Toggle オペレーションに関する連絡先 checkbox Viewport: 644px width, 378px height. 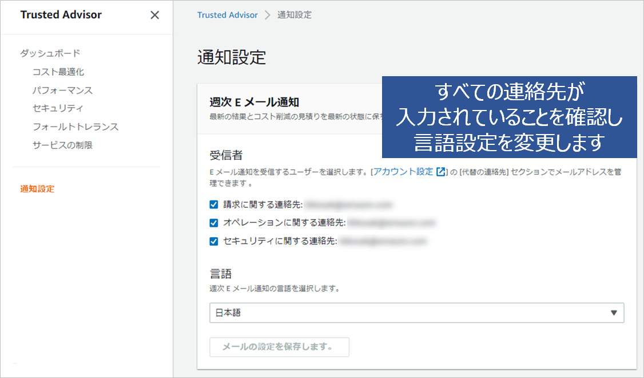coord(214,223)
